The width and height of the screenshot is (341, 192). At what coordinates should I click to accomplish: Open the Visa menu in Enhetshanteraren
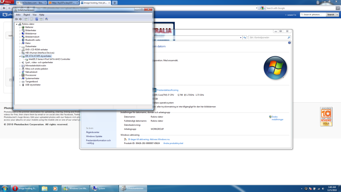[34, 15]
